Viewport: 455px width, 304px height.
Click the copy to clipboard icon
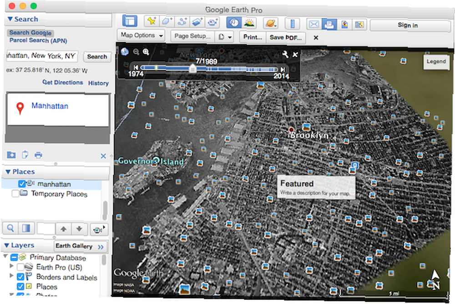(x=25, y=155)
